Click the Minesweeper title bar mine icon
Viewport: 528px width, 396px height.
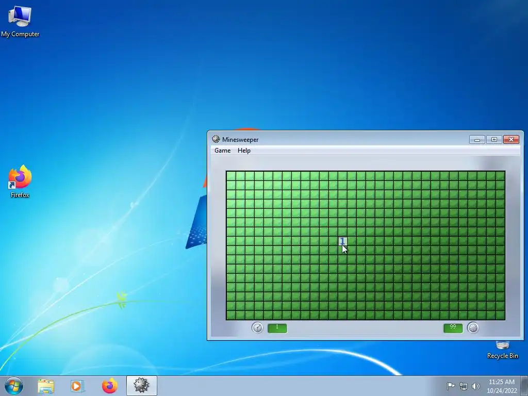tap(216, 139)
